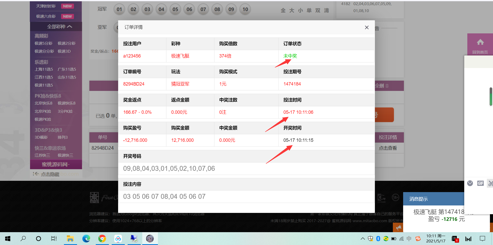Viewport: 493px width, 245px height.
Task: Click 点击查看 for order 8294BD24
Action: 388,148
